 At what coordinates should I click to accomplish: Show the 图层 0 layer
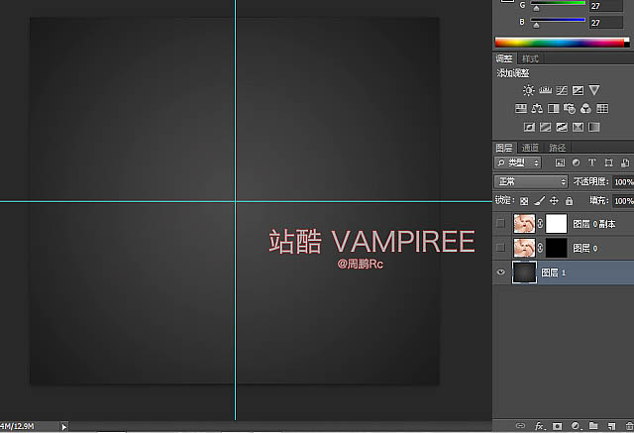(x=500, y=248)
